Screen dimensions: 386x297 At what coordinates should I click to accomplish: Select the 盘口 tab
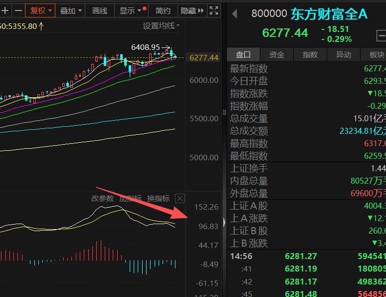243,54
